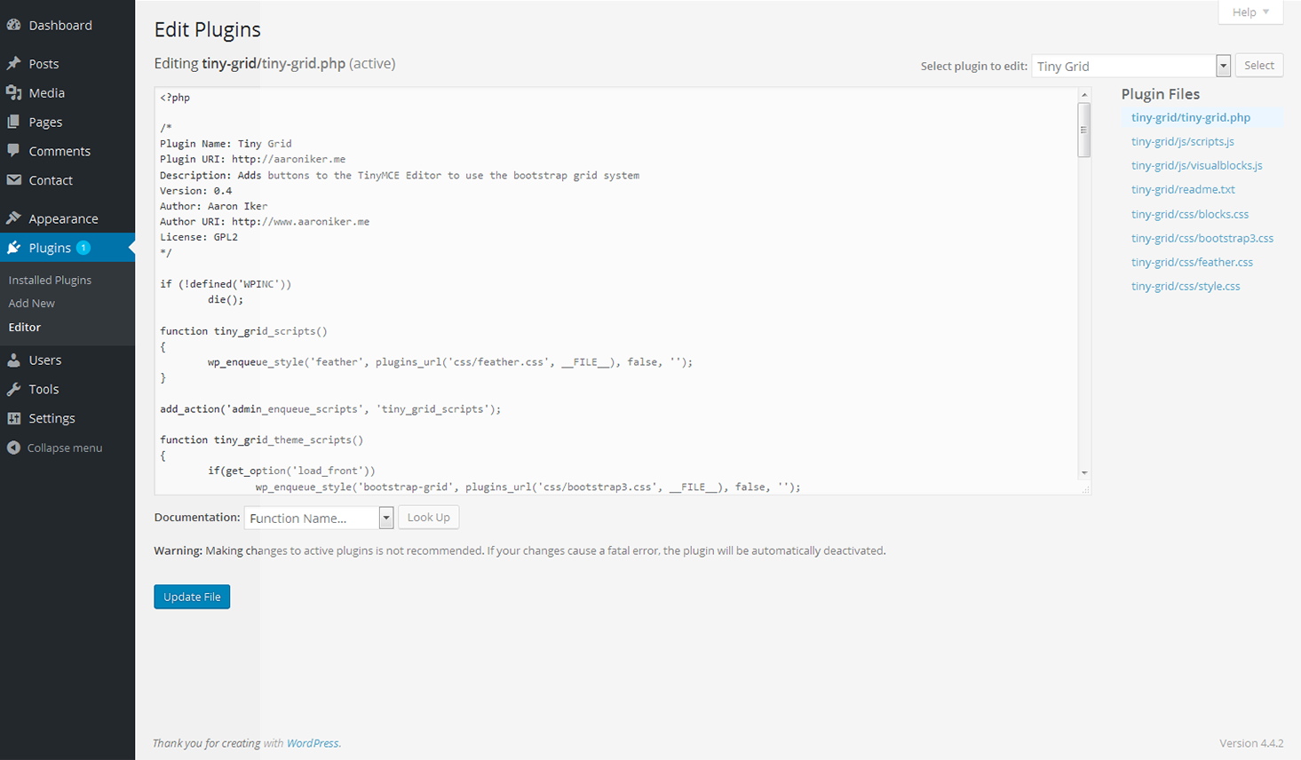Click the Tools wrench icon
The width and height of the screenshot is (1301, 760).
pyautogui.click(x=14, y=389)
